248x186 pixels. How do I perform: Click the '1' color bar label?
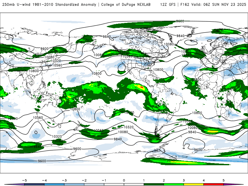pos(144,180)
